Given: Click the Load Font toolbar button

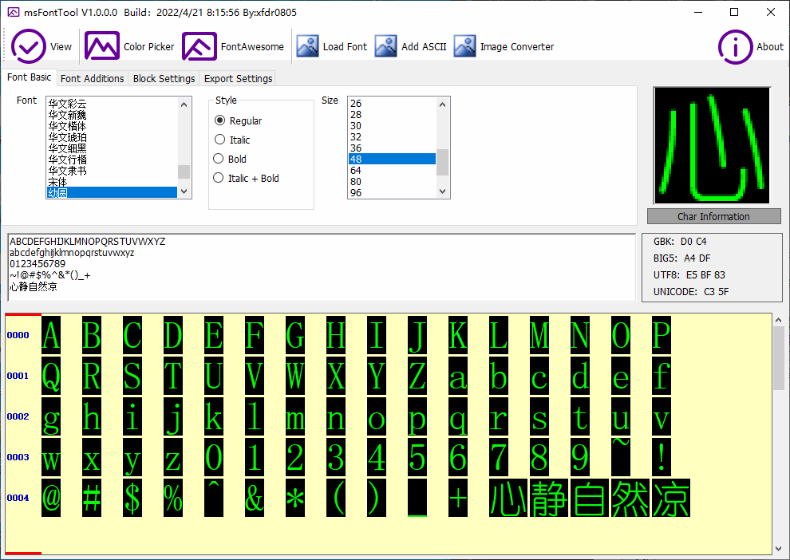Looking at the screenshot, I should click(x=331, y=46).
